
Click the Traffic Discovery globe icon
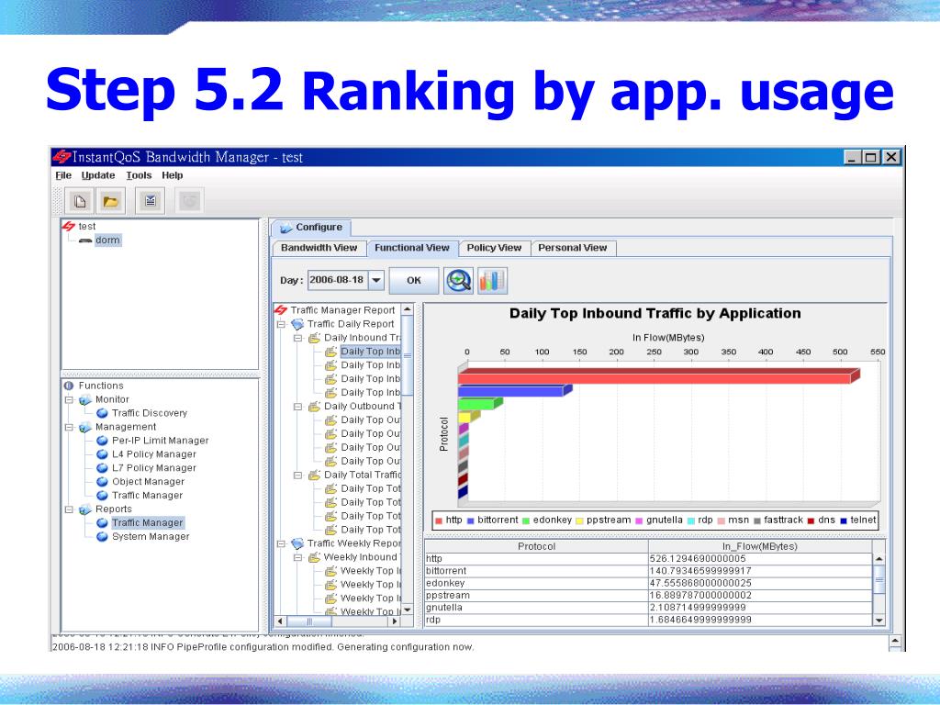click(103, 413)
